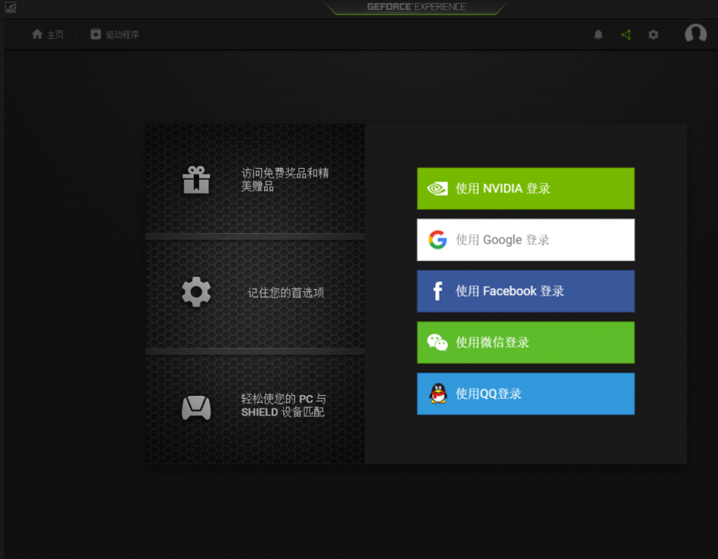Click the gear icon beside 记住您的首选项
This screenshot has width=718, height=559.
[x=196, y=292]
